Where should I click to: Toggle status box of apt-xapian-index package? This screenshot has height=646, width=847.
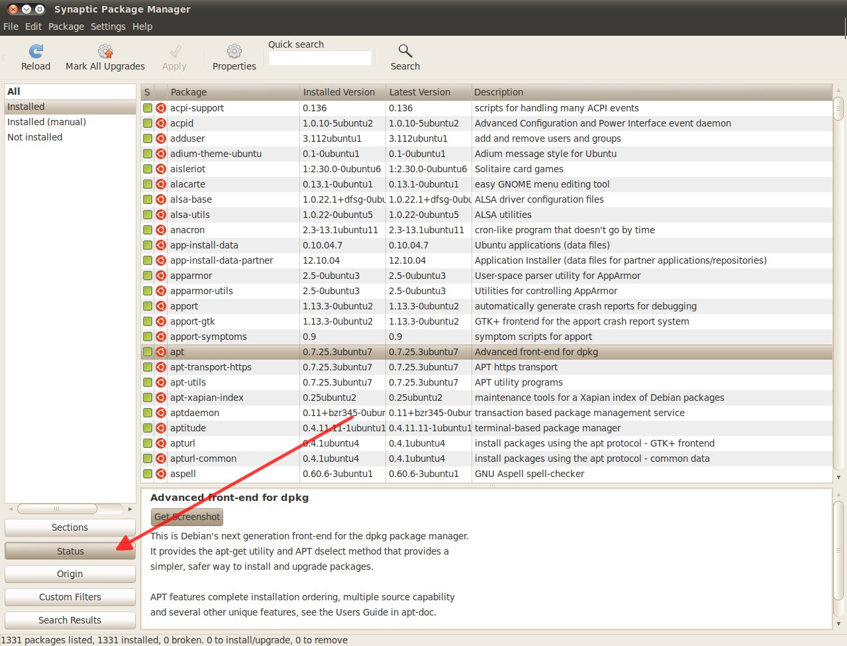pos(148,398)
